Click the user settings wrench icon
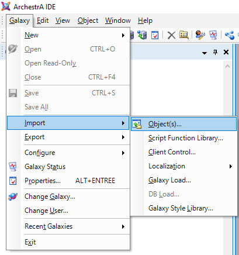Viewport: 239px width, 255px height. (200, 35)
